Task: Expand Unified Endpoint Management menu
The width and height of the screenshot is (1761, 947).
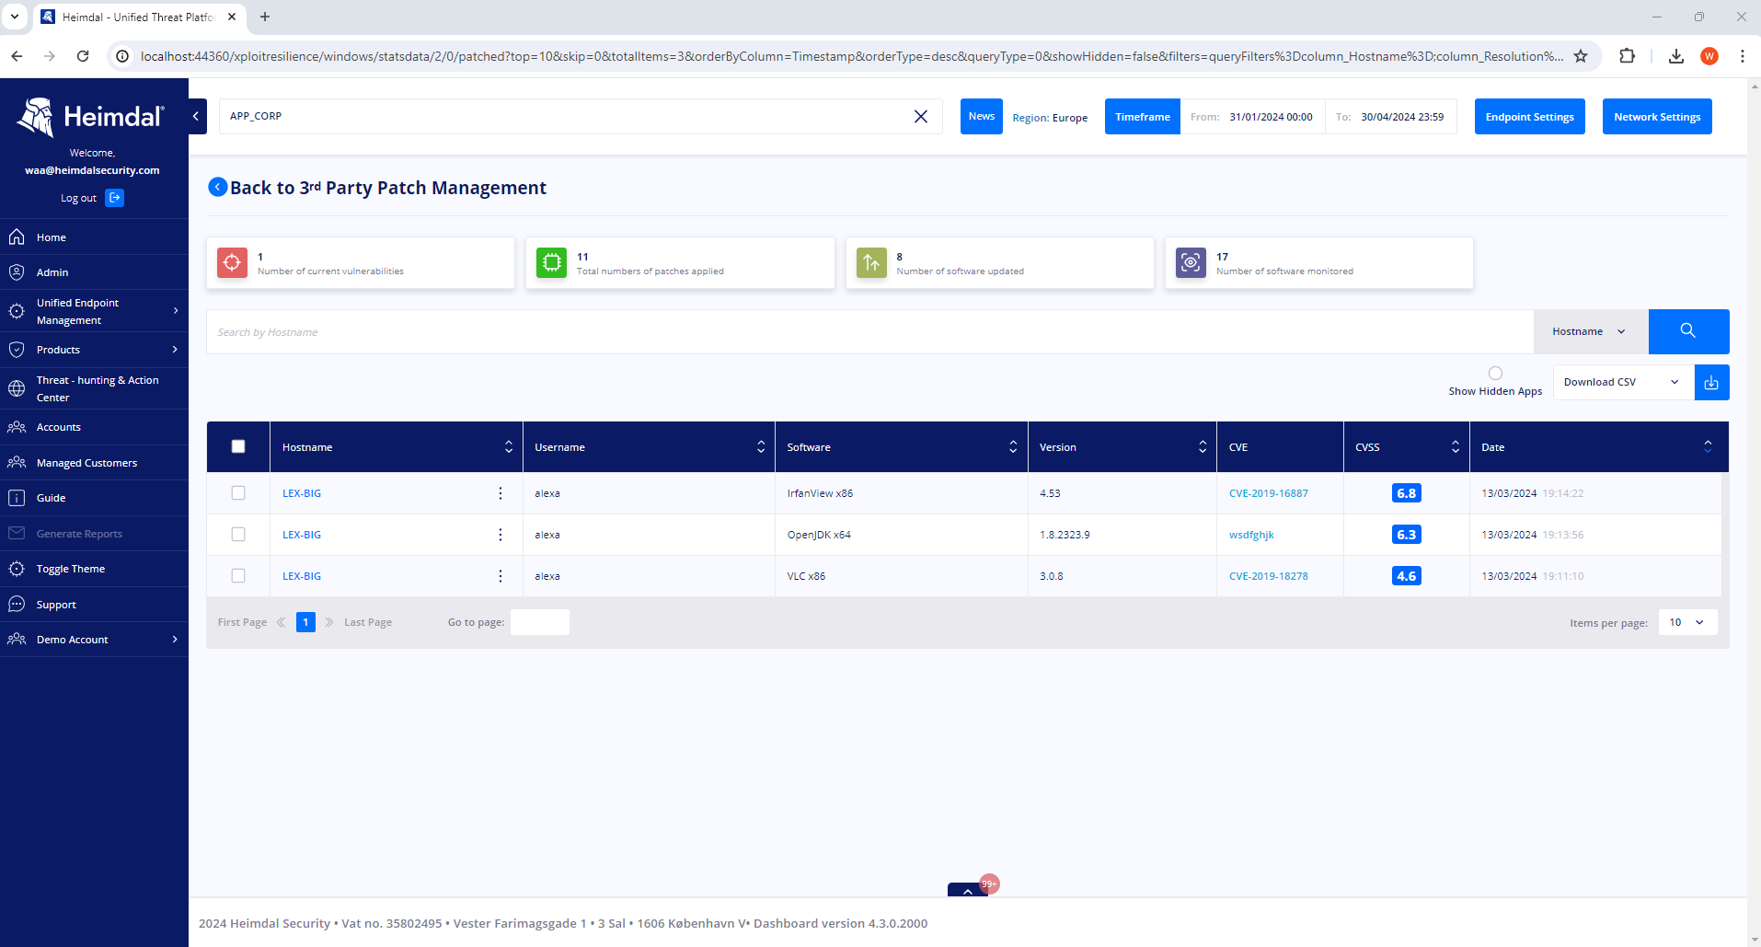Action: click(94, 311)
